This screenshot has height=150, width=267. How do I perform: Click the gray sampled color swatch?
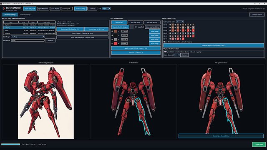[132, 27]
